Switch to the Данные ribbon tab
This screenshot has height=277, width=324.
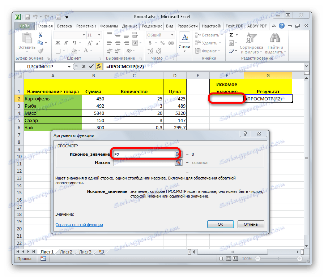coord(129,26)
